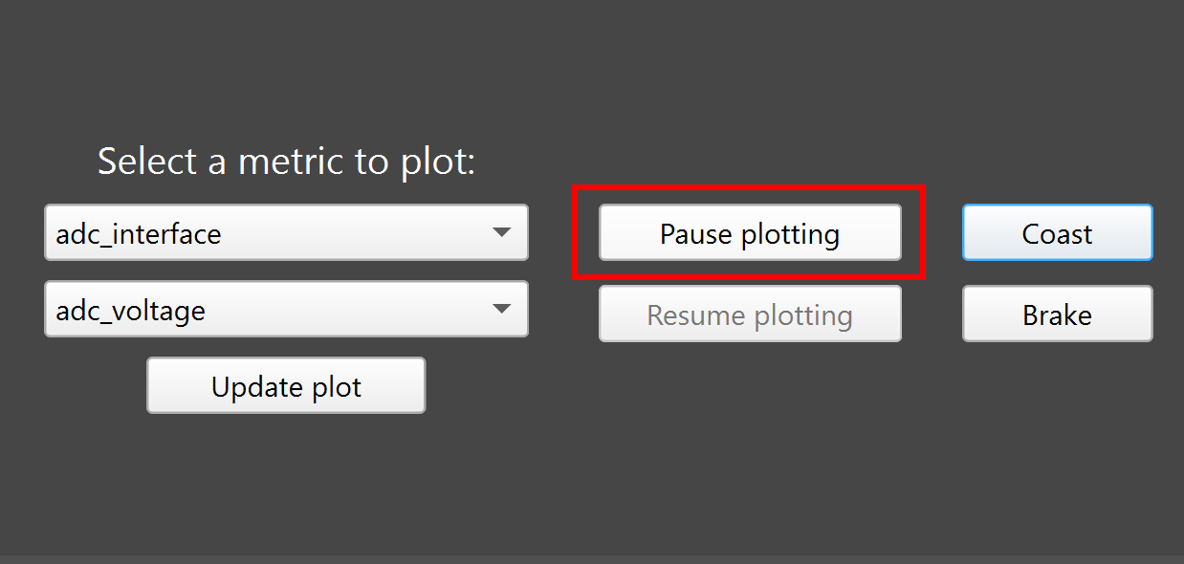Click the 'Select a metric to plot:' label

point(286,162)
